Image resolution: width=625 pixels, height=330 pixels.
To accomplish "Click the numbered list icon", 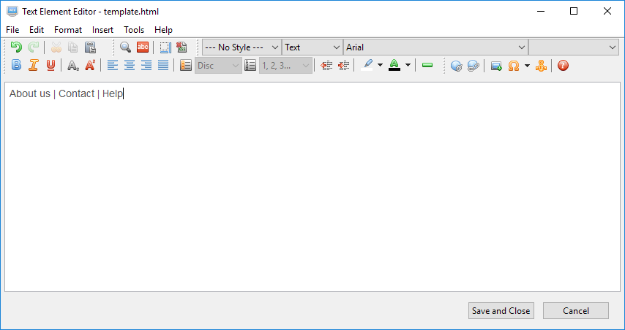I will point(250,66).
